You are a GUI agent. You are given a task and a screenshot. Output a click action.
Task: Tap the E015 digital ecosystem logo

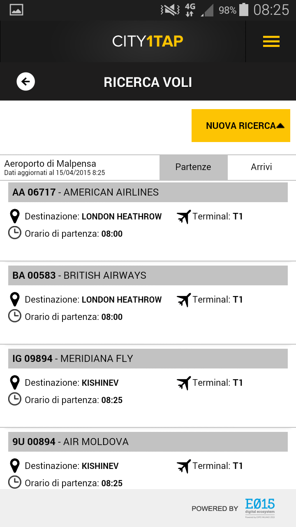click(x=260, y=508)
